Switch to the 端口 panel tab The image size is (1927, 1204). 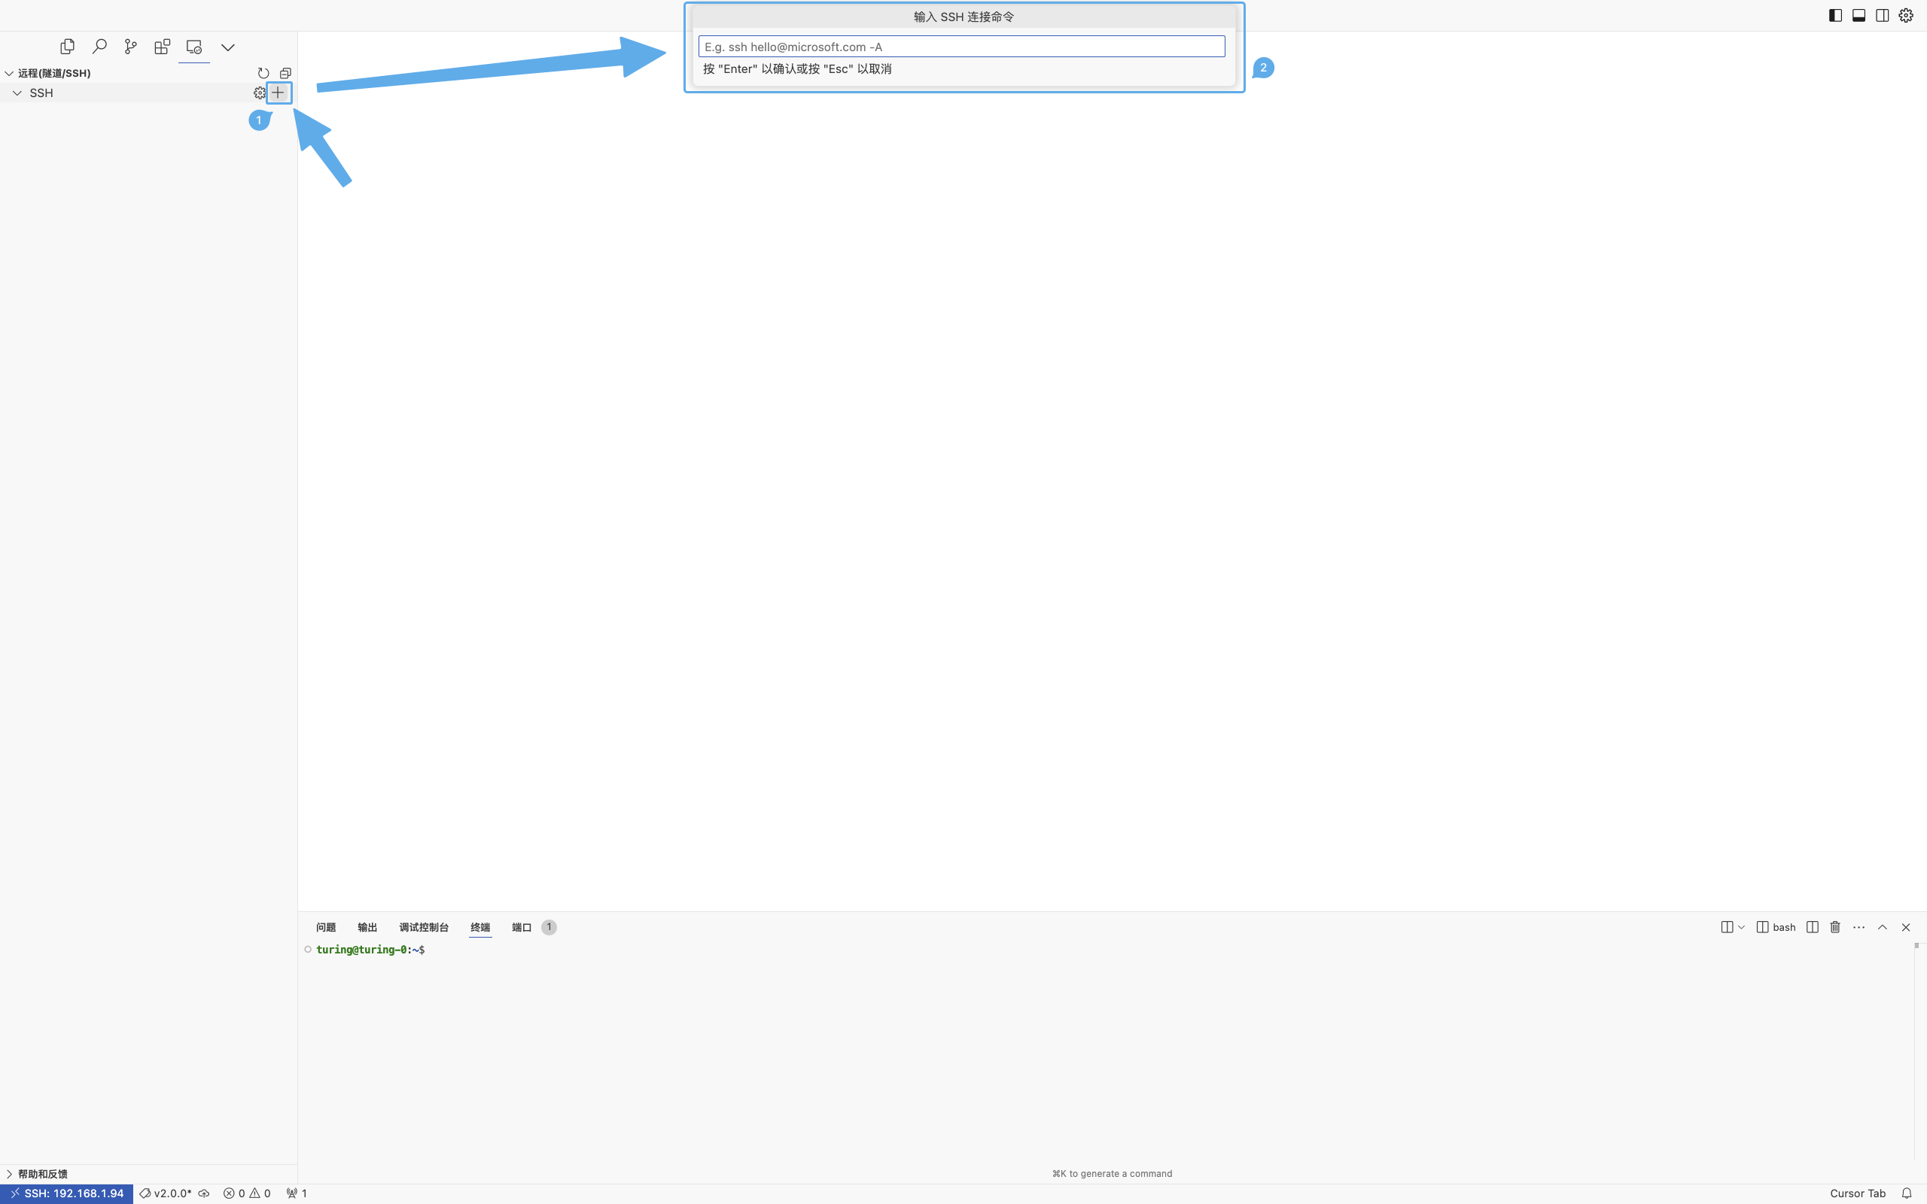(522, 927)
